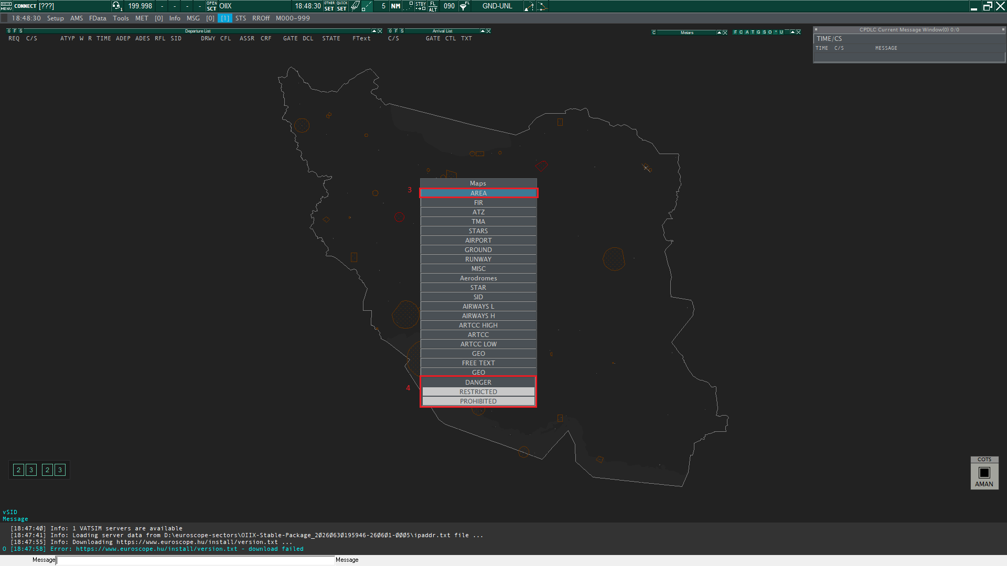The width and height of the screenshot is (1007, 566).
Task: Toggle the U letter in the FCATGSO bar
Action: (x=781, y=32)
